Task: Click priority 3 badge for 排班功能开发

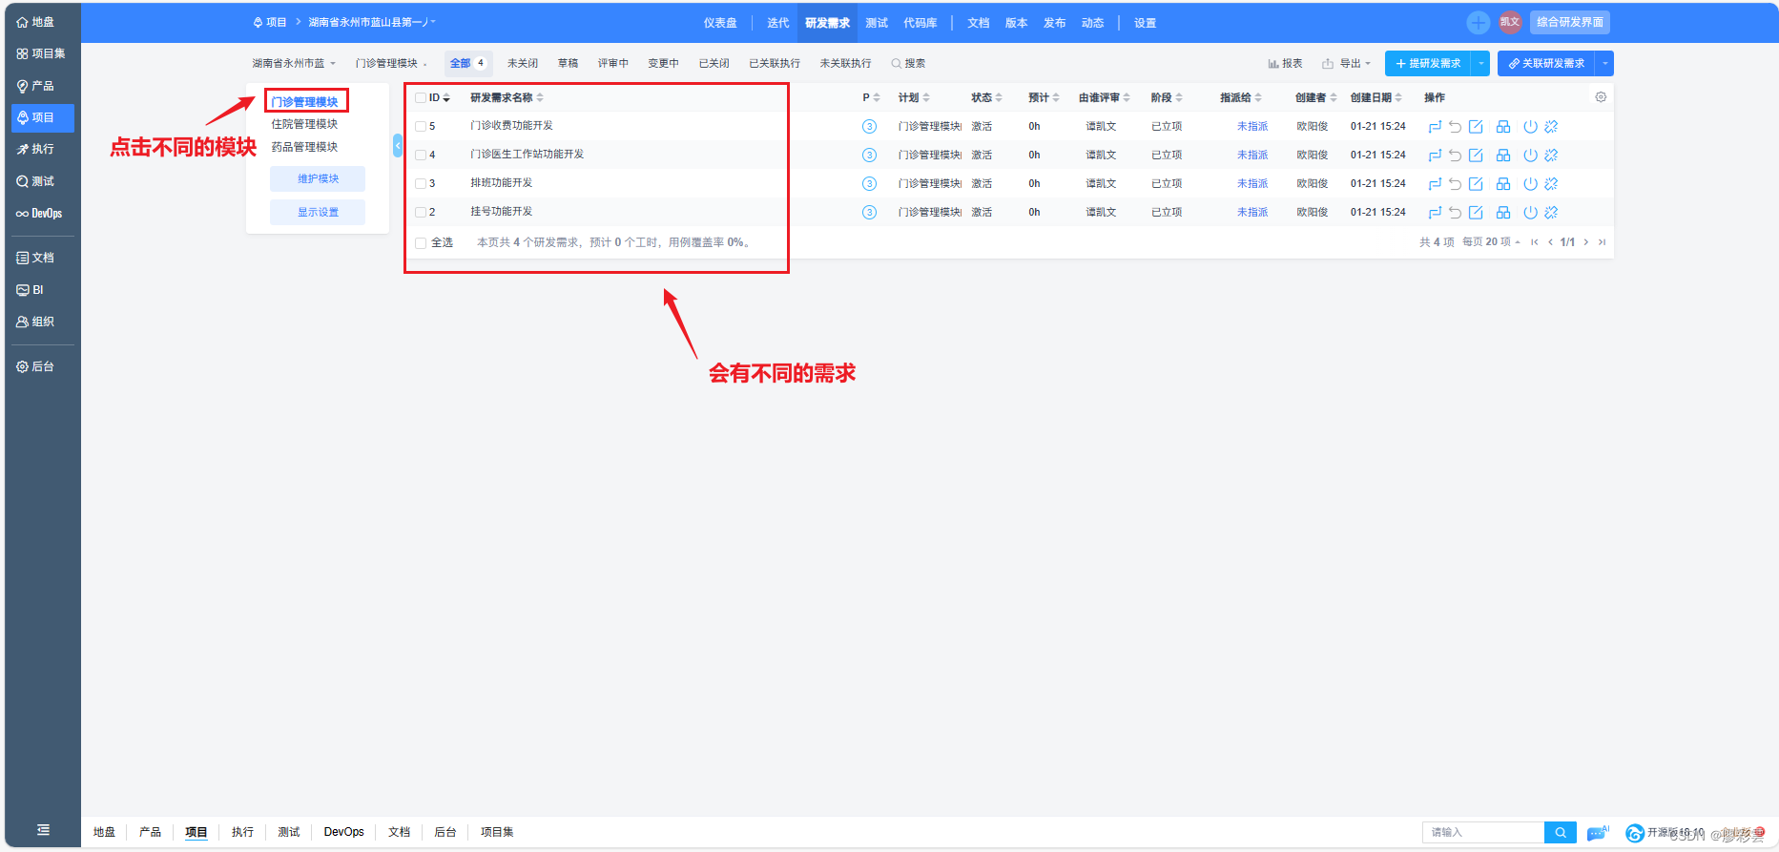Action: [x=869, y=183]
